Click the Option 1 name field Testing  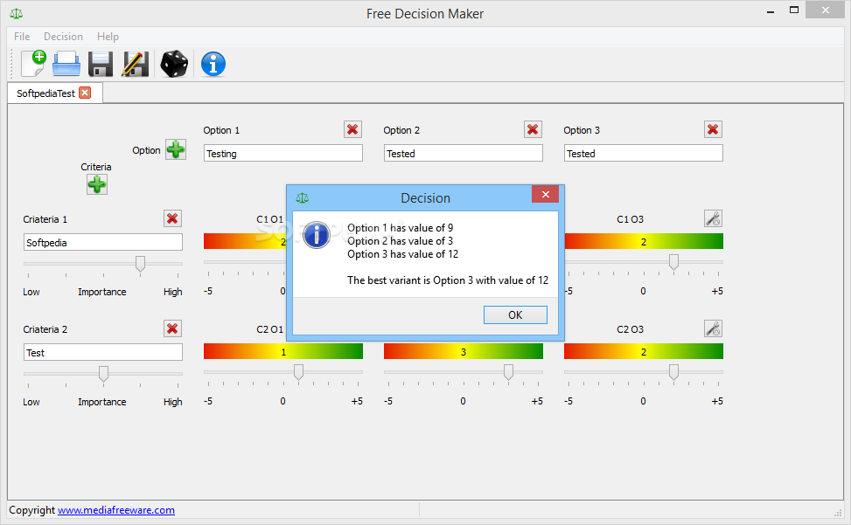(x=283, y=154)
